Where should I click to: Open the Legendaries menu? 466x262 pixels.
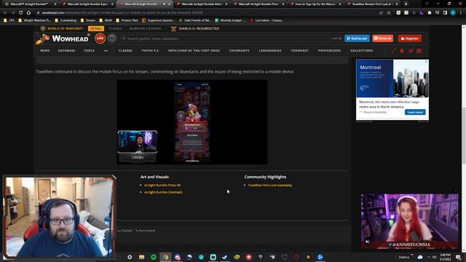tap(270, 50)
